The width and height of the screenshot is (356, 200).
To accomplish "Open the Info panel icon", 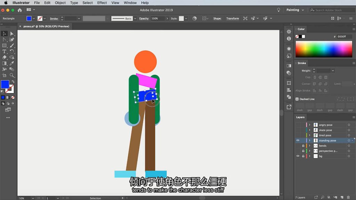I will (289, 39).
